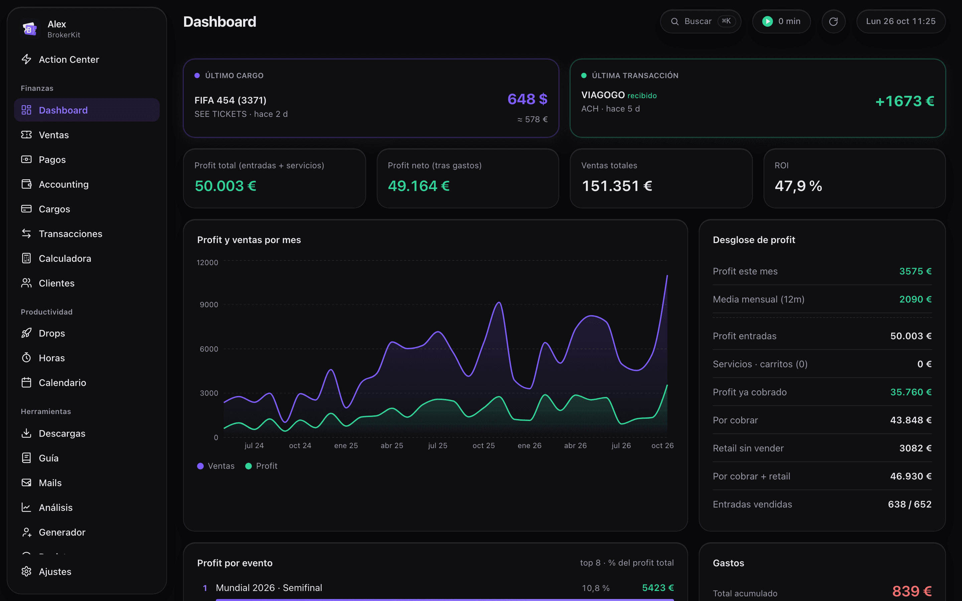Click the BrokerKit logo icon
Image resolution: width=962 pixels, height=601 pixels.
(x=30, y=29)
